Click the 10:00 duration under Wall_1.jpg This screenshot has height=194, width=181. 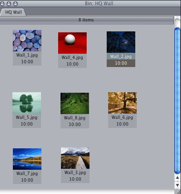[x=27, y=62]
